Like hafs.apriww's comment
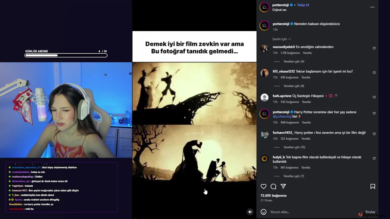Image resolution: width=390 pixels, height=219 pixels. tap(374, 97)
